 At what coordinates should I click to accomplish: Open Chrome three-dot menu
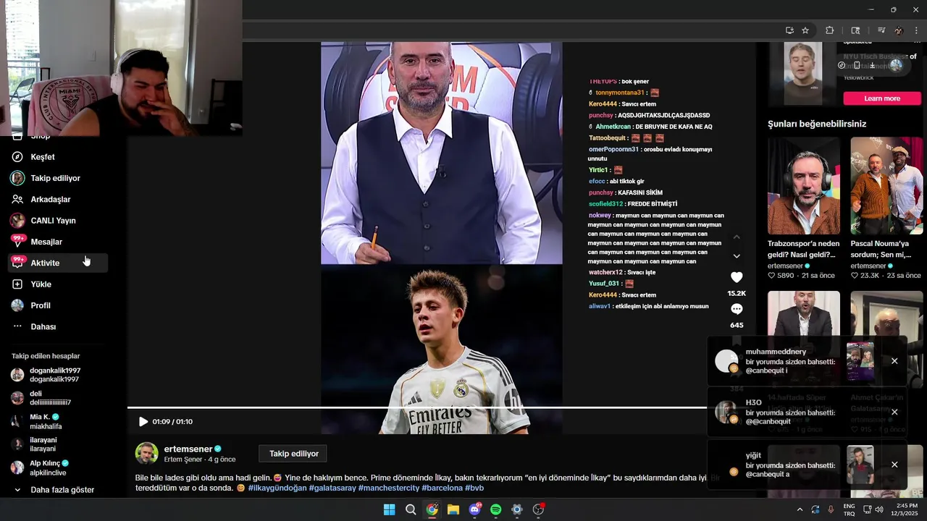917,30
